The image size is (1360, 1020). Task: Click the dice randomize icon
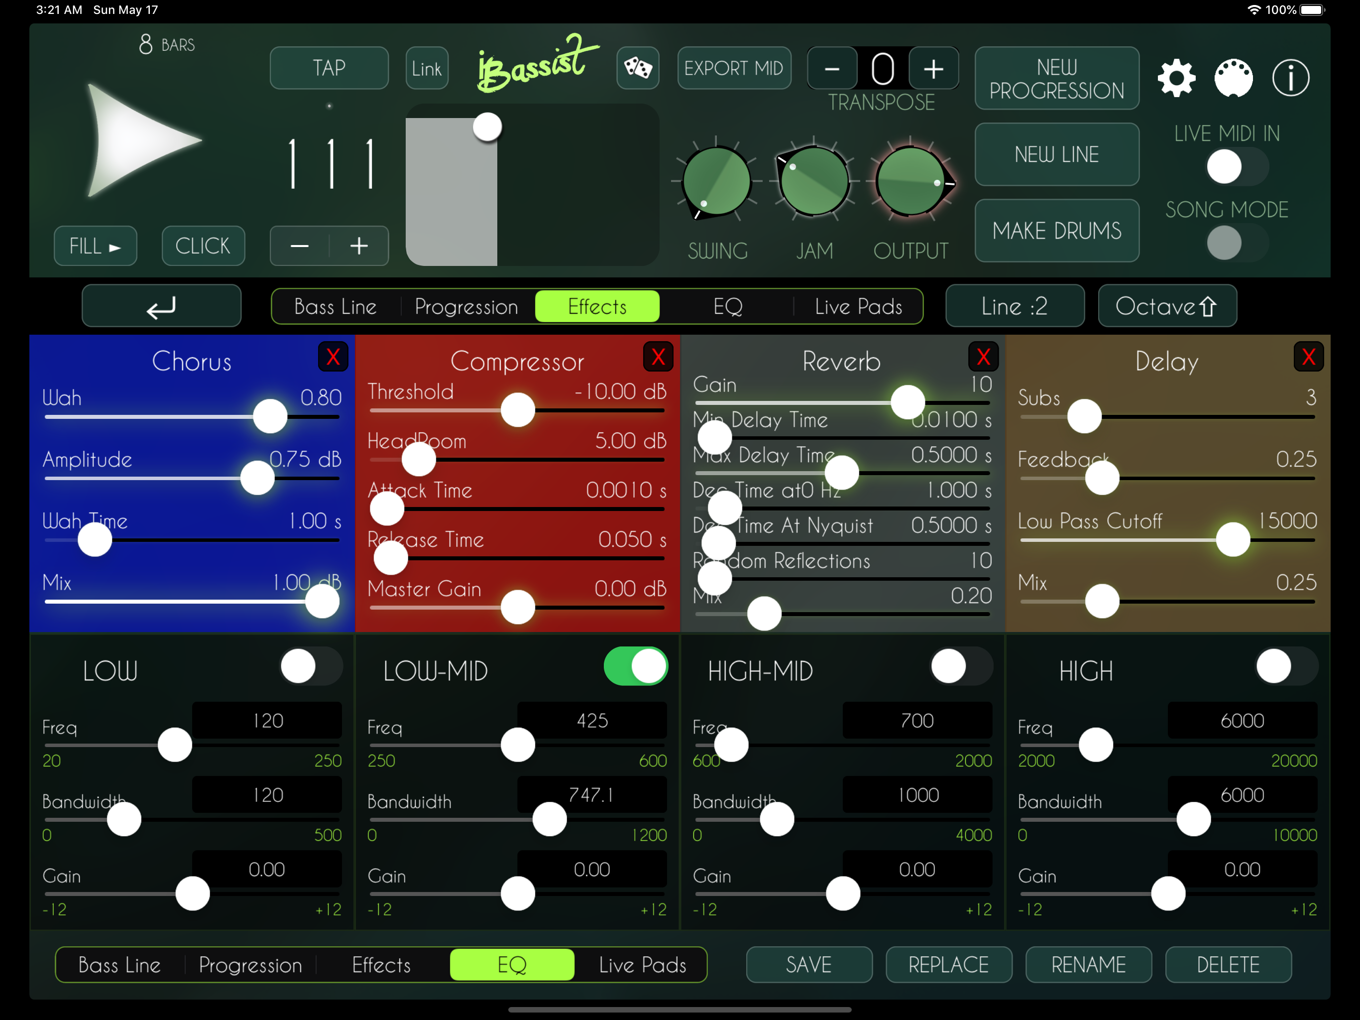(638, 68)
